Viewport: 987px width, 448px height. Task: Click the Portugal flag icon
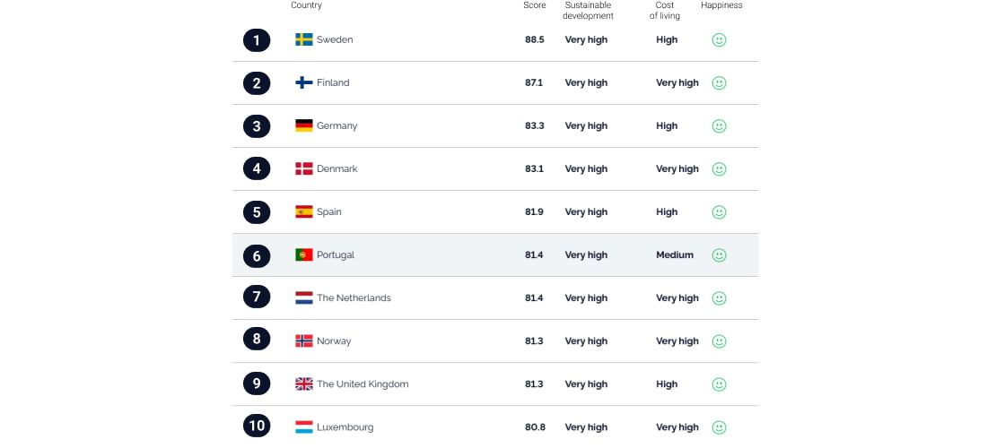[304, 254]
